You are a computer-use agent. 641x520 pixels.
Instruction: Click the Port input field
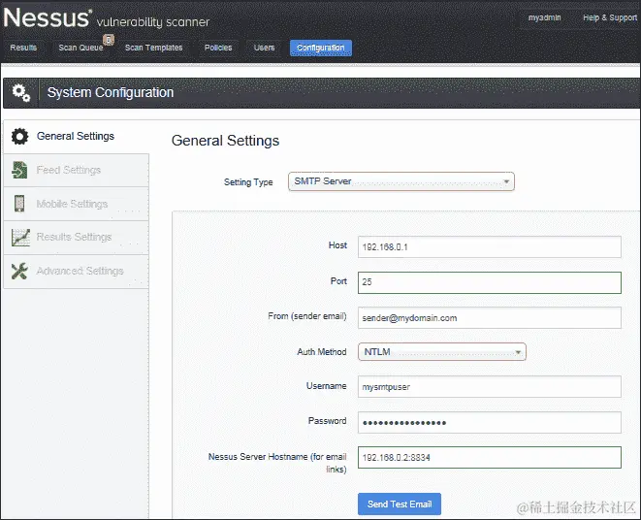tap(490, 282)
